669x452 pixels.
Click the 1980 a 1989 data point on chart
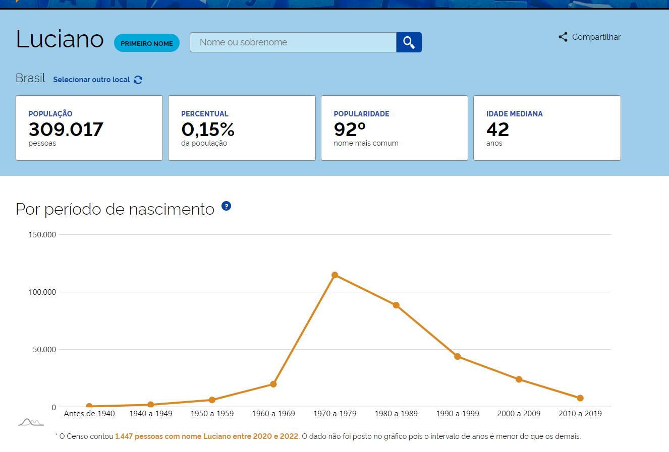point(396,305)
